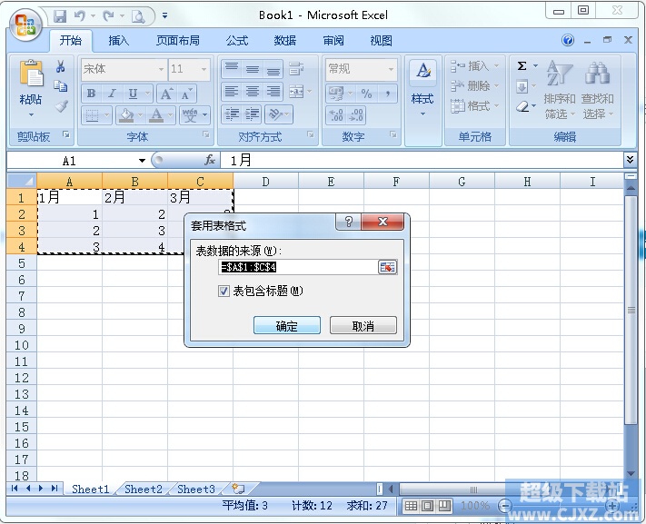
Task: Toggle Italic formatting button
Action: pos(112,94)
